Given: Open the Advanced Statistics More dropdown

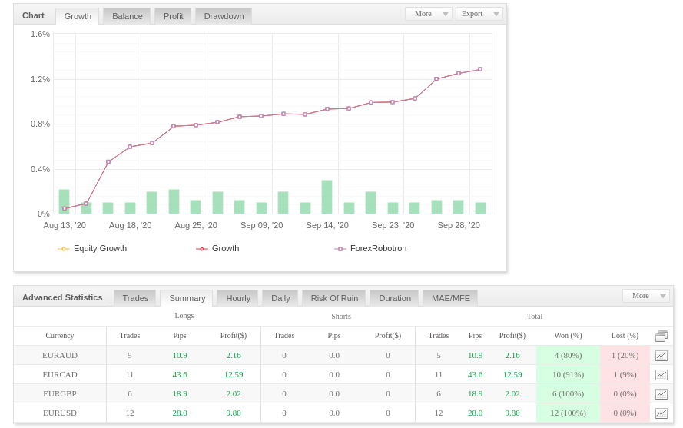Looking at the screenshot, I should (646, 296).
